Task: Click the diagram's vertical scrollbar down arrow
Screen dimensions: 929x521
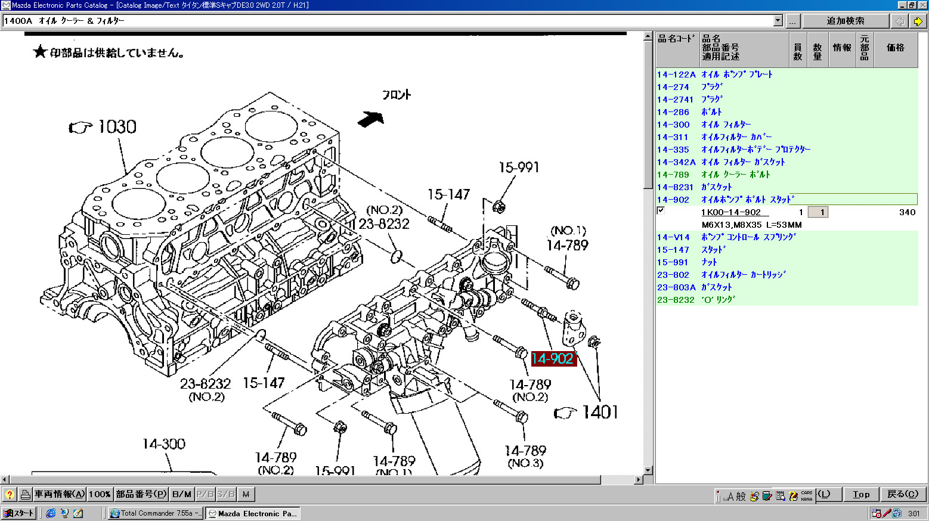Action: click(648, 470)
